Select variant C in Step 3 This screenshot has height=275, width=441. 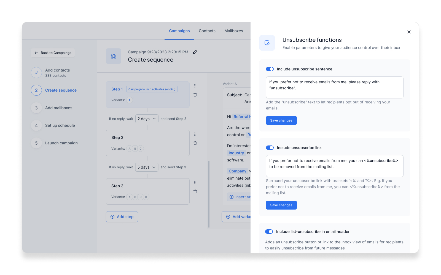(141, 197)
